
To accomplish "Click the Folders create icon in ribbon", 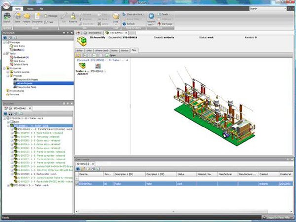I will coord(27,16).
